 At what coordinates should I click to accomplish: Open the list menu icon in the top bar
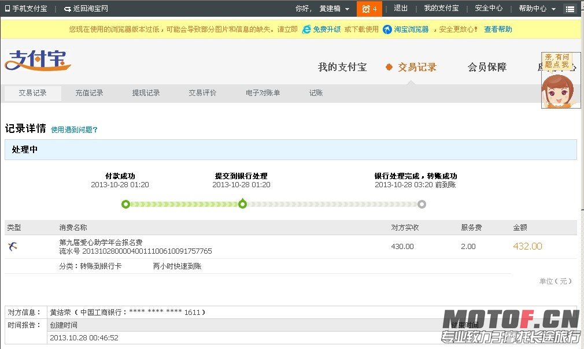pyautogui.click(x=570, y=9)
